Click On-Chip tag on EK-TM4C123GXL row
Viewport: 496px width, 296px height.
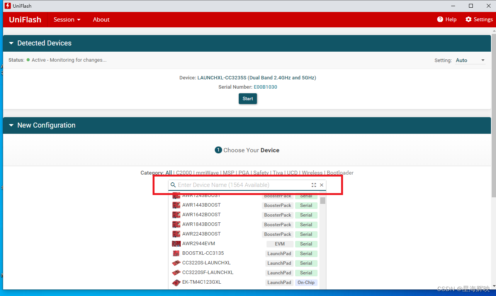click(x=306, y=283)
